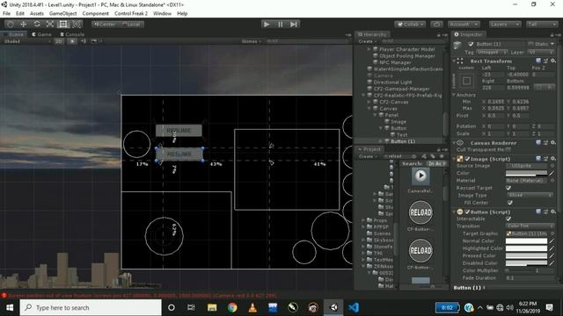Open the Gizmos dropdown

click(251, 41)
